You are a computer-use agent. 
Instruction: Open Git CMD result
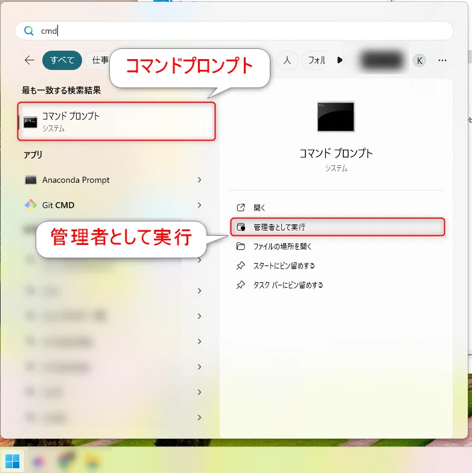tap(113, 205)
